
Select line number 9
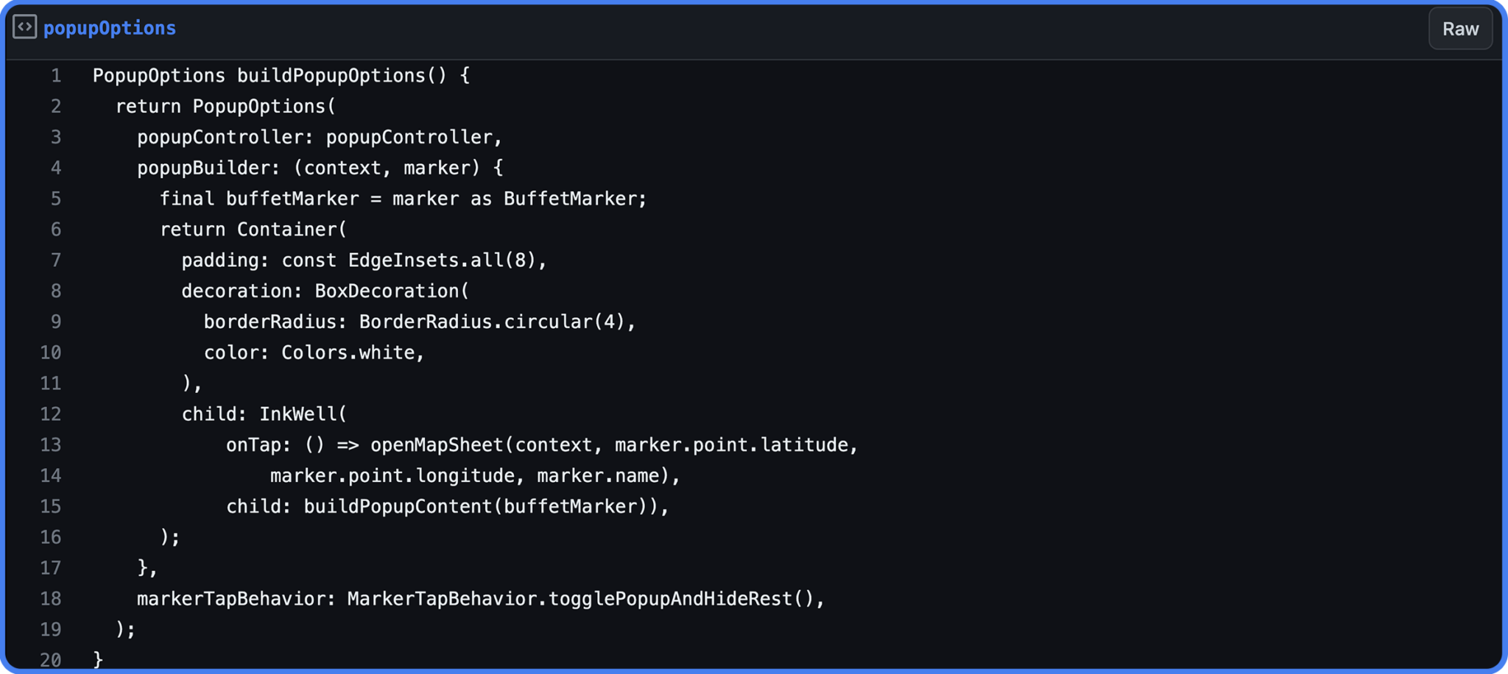coord(56,322)
